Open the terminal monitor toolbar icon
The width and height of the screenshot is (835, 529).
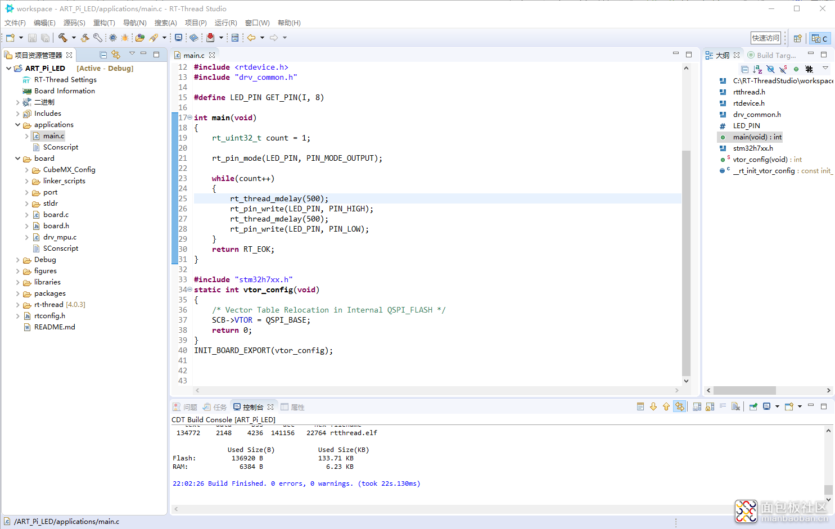(179, 38)
